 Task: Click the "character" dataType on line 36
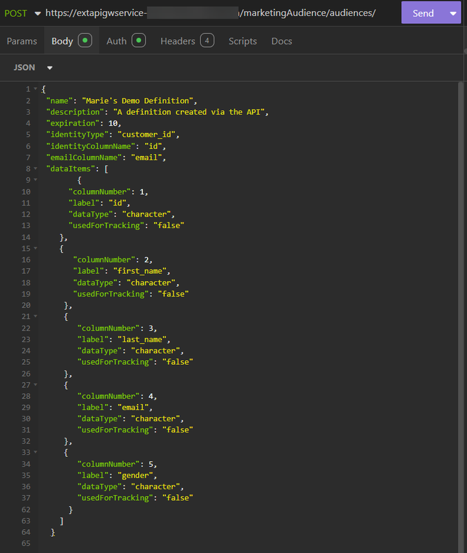155,487
